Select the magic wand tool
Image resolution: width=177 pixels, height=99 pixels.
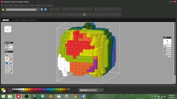7,71
